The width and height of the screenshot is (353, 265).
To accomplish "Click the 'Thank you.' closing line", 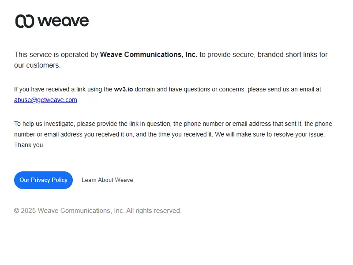I will (x=29, y=145).
